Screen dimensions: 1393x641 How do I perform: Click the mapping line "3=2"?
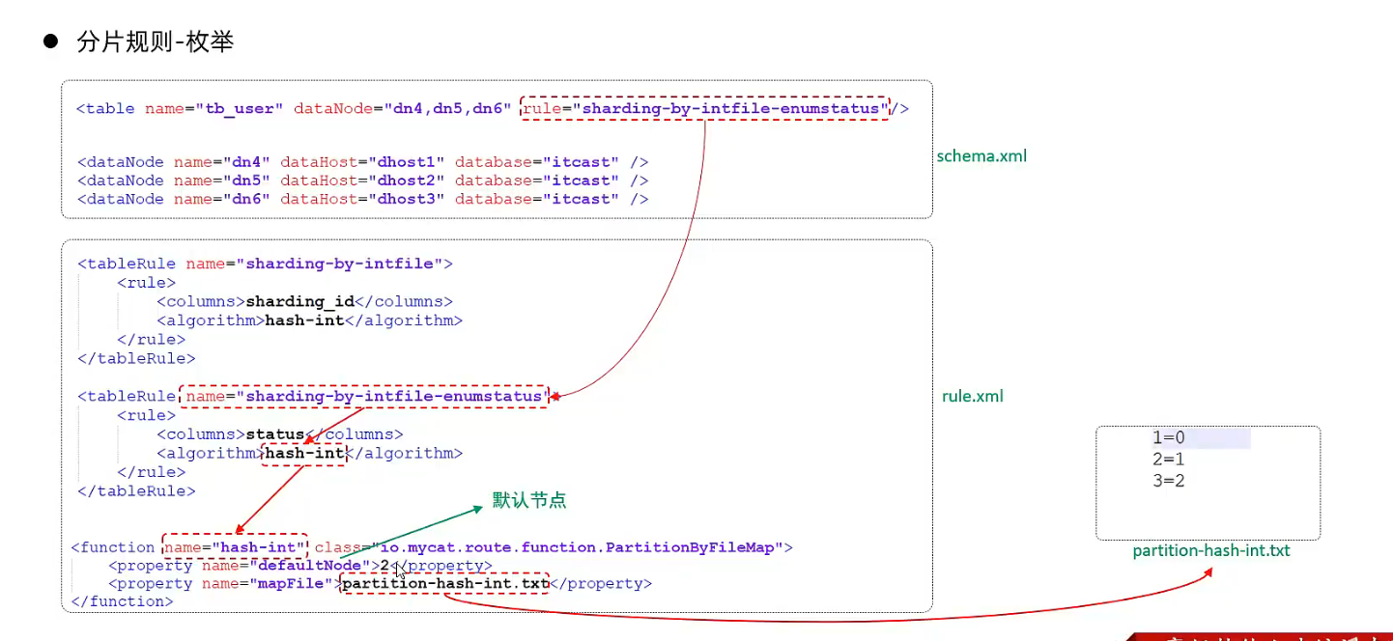1168,481
